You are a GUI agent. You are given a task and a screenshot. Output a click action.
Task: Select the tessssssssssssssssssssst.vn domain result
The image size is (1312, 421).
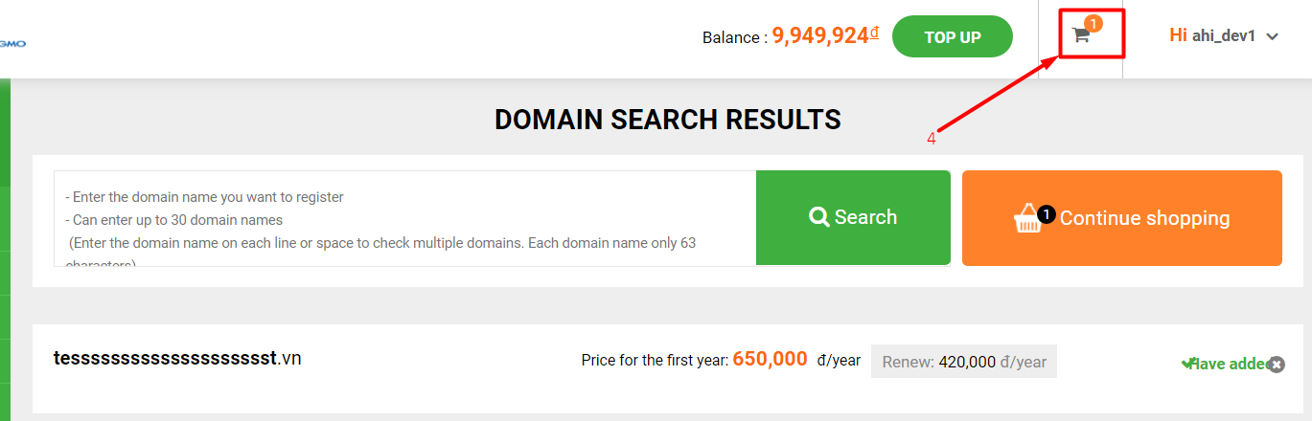[177, 359]
